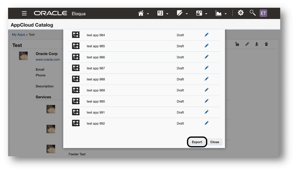Edit test app 990 with pencil icon

[x=206, y=101]
